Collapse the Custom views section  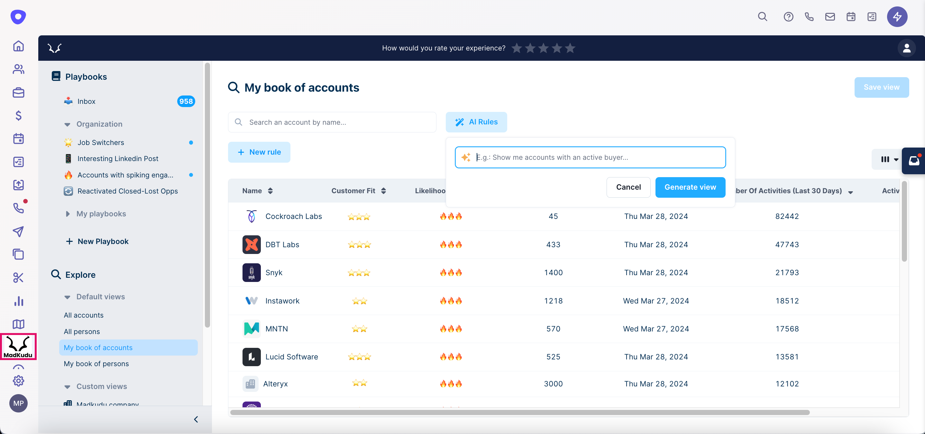[67, 387]
